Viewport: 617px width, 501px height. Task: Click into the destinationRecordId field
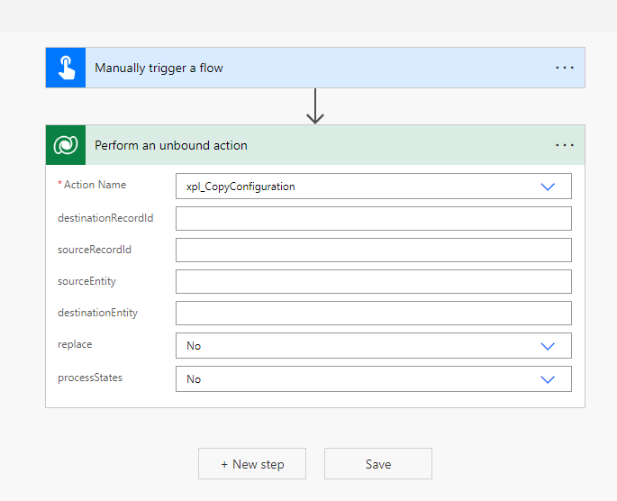pos(374,218)
